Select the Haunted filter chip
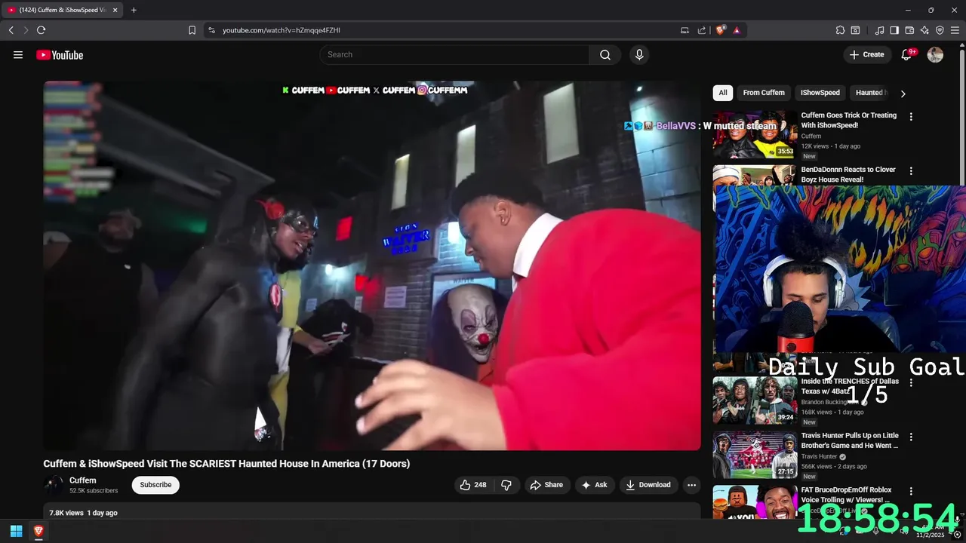Screen dimensions: 966x543 (x=869, y=93)
